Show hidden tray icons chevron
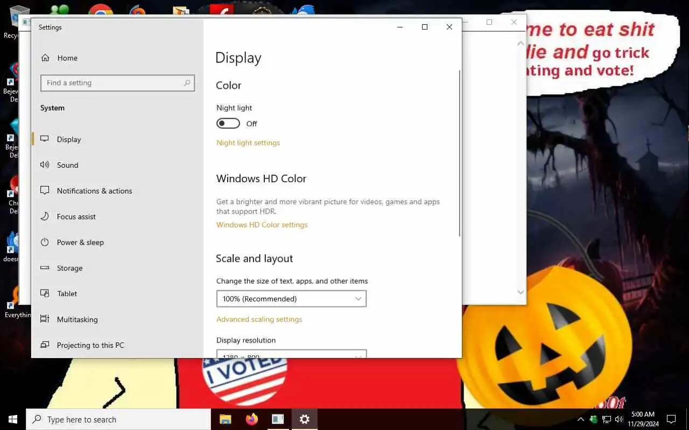The height and width of the screenshot is (430, 689). 580,419
